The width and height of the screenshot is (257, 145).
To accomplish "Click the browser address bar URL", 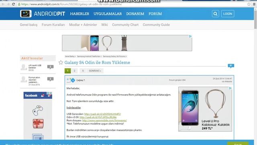I will point(71,4).
